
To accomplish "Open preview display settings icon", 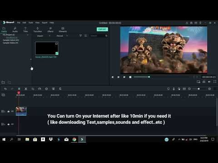I will (198, 81).
